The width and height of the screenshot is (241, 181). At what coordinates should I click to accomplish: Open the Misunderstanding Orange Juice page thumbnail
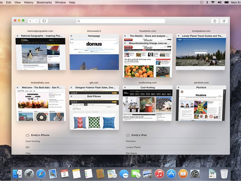[147, 62]
